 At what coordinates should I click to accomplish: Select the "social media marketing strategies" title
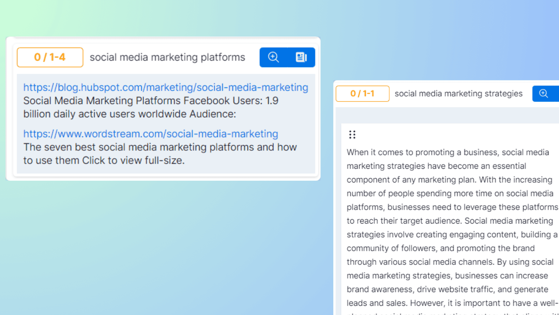click(458, 93)
